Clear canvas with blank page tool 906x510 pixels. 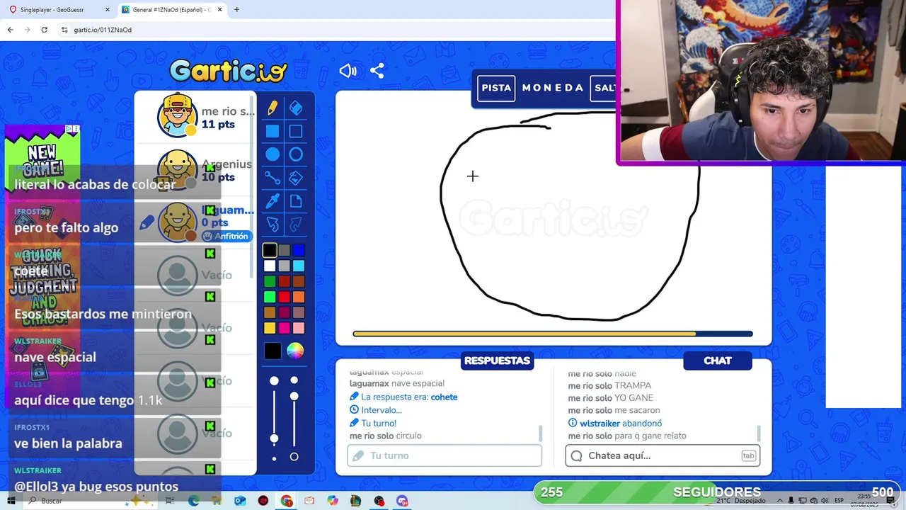(x=296, y=201)
